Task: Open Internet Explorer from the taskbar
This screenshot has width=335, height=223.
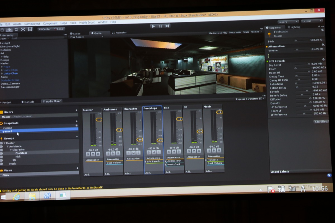Action: pyautogui.click(x=17, y=196)
